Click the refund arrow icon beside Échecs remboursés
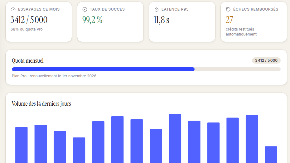290x163 pixels. [x=228, y=9]
